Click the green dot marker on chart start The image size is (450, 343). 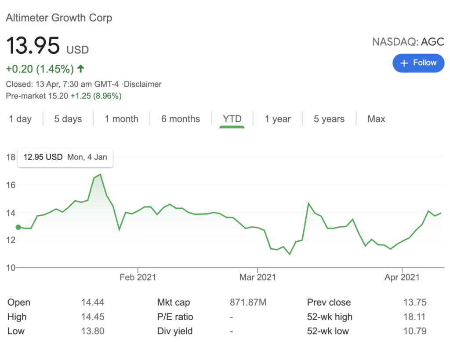click(18, 228)
